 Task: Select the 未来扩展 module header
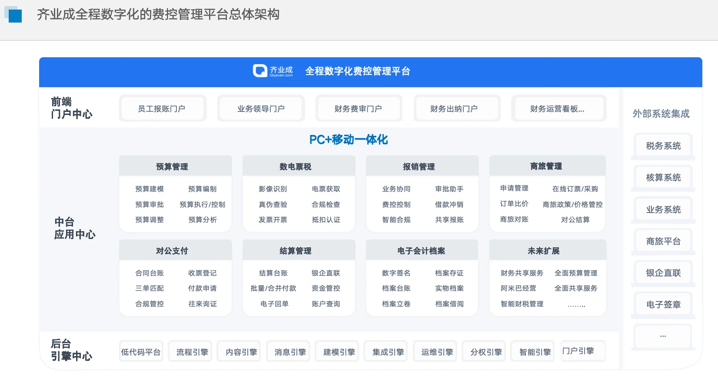click(548, 251)
